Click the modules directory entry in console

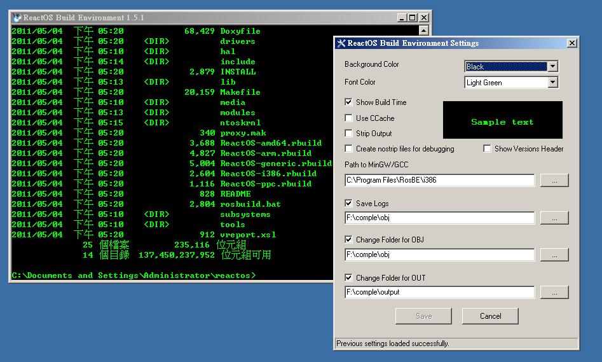[x=238, y=112]
